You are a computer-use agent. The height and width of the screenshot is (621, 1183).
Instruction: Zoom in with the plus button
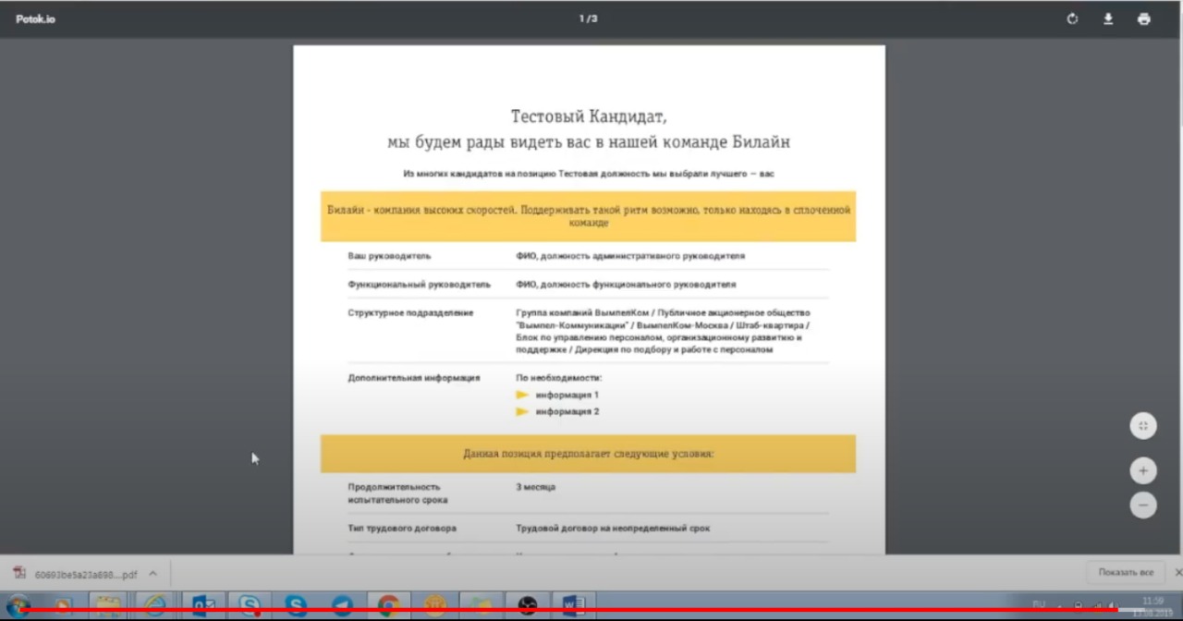pos(1143,470)
